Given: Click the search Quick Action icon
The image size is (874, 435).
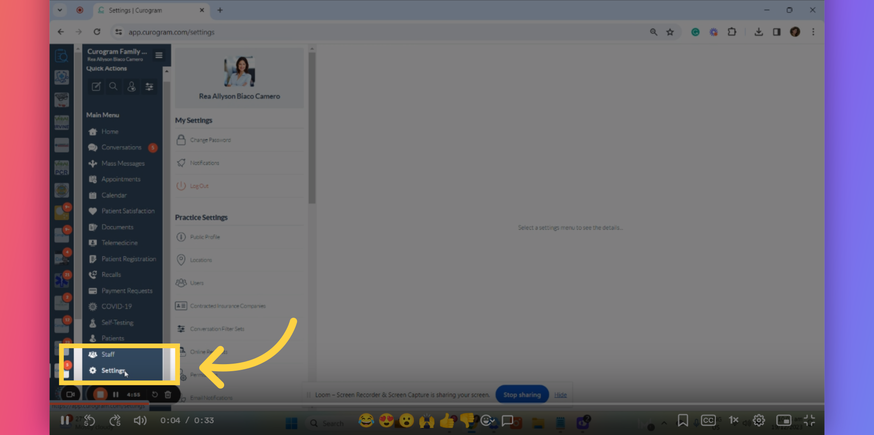Looking at the screenshot, I should point(113,86).
